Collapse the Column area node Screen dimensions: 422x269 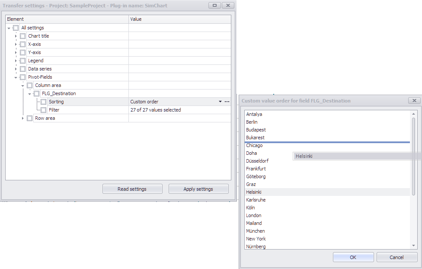click(x=22, y=86)
